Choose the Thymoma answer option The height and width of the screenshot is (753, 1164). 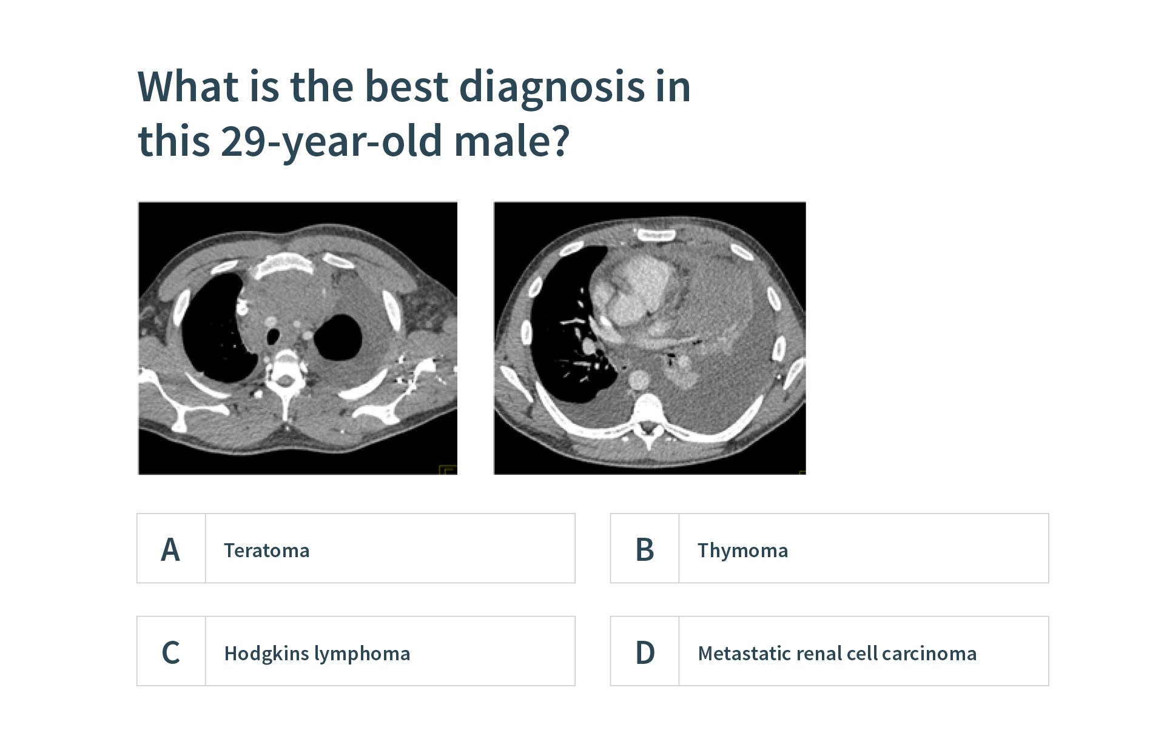coord(742,551)
